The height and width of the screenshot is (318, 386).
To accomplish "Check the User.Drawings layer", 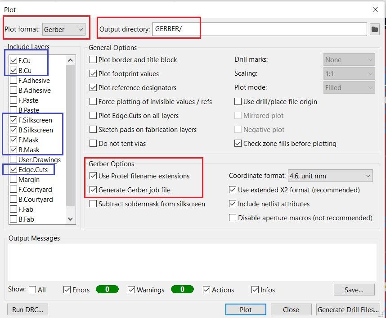I will [13, 159].
